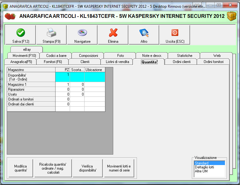The image size is (240, 185).
Task: Click the Ubicazione column header
Action: (95, 70)
